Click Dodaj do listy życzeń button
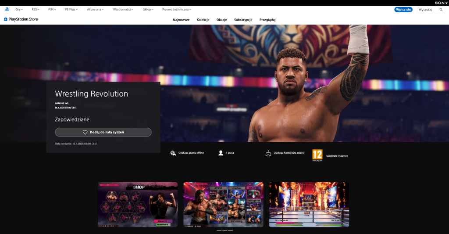Image resolution: width=449 pixels, height=234 pixels. coord(103,132)
